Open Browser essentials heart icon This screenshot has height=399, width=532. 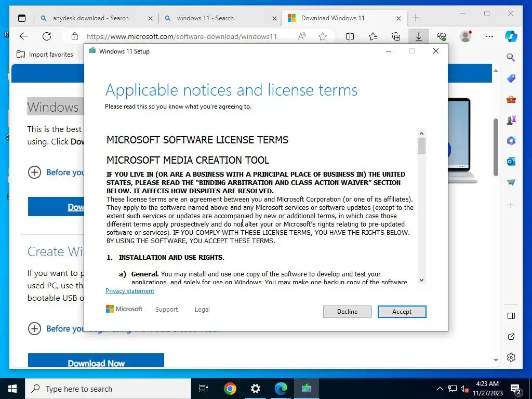tap(442, 36)
